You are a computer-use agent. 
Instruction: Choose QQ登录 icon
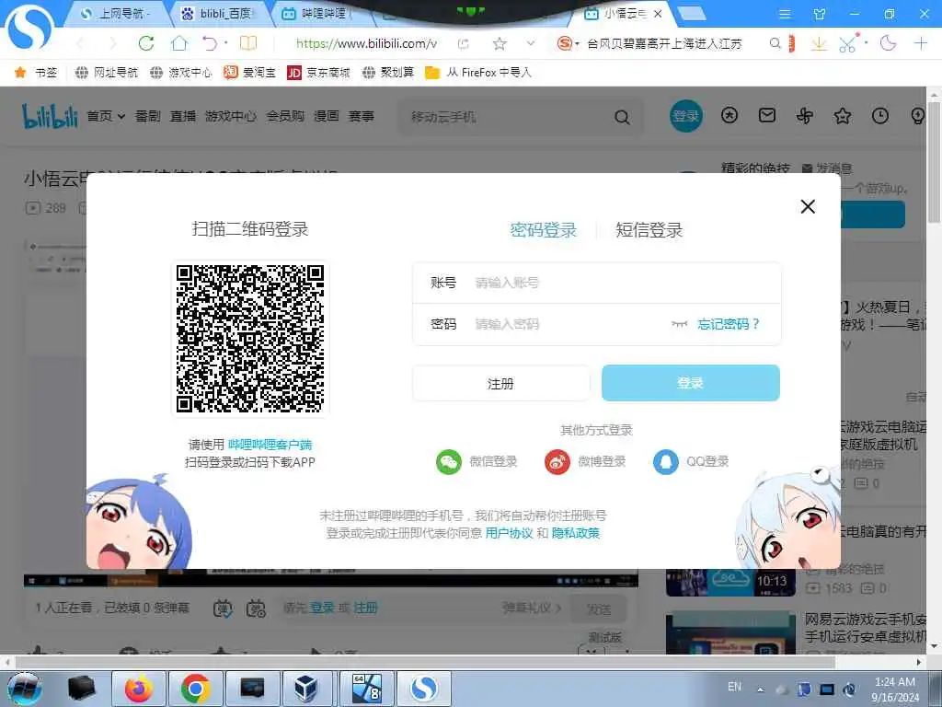[x=666, y=462]
